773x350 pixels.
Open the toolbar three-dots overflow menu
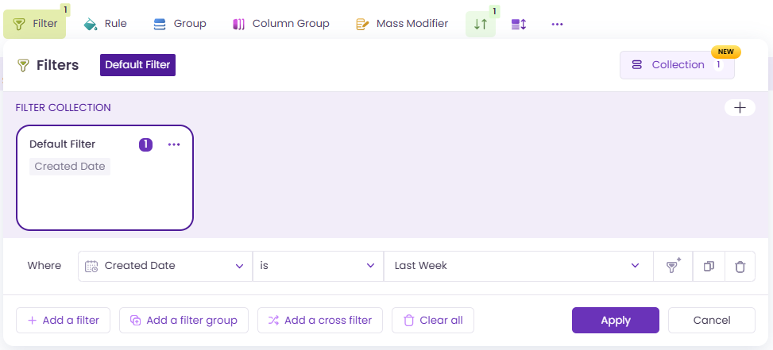click(557, 24)
